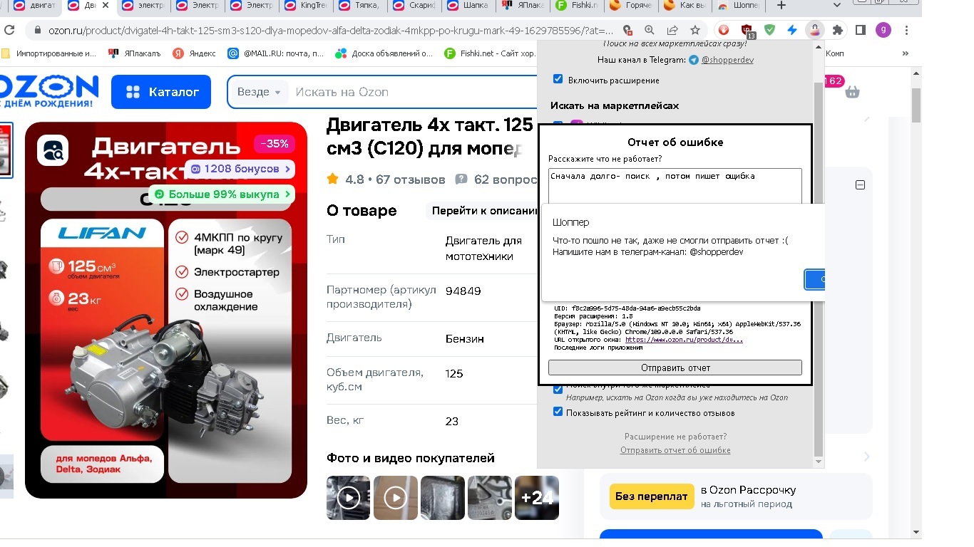Click the share page icon in address bar
The image size is (974, 547).
672,30
